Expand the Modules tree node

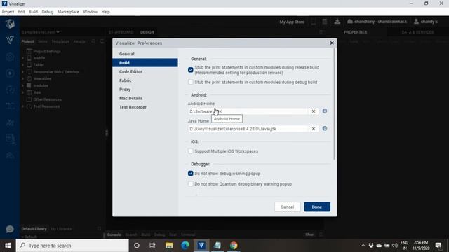23,85
